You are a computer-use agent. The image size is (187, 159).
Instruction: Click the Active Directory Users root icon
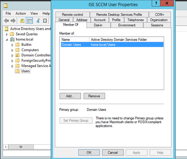pos(7,29)
